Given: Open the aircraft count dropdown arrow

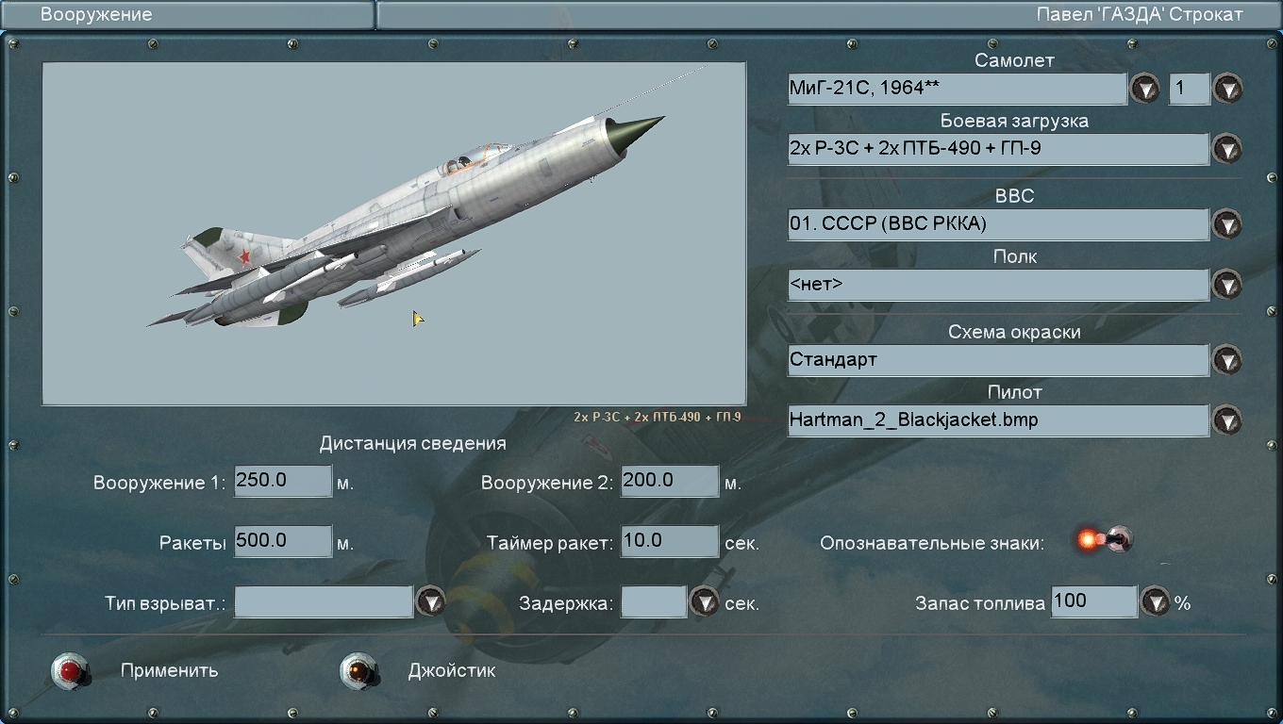Looking at the screenshot, I should (1227, 89).
